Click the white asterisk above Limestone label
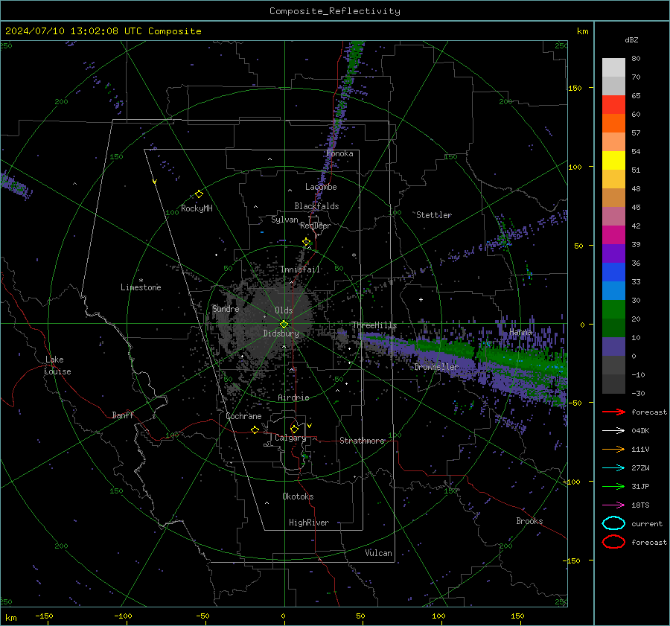Screen dimensions: 670x626 click(x=141, y=281)
